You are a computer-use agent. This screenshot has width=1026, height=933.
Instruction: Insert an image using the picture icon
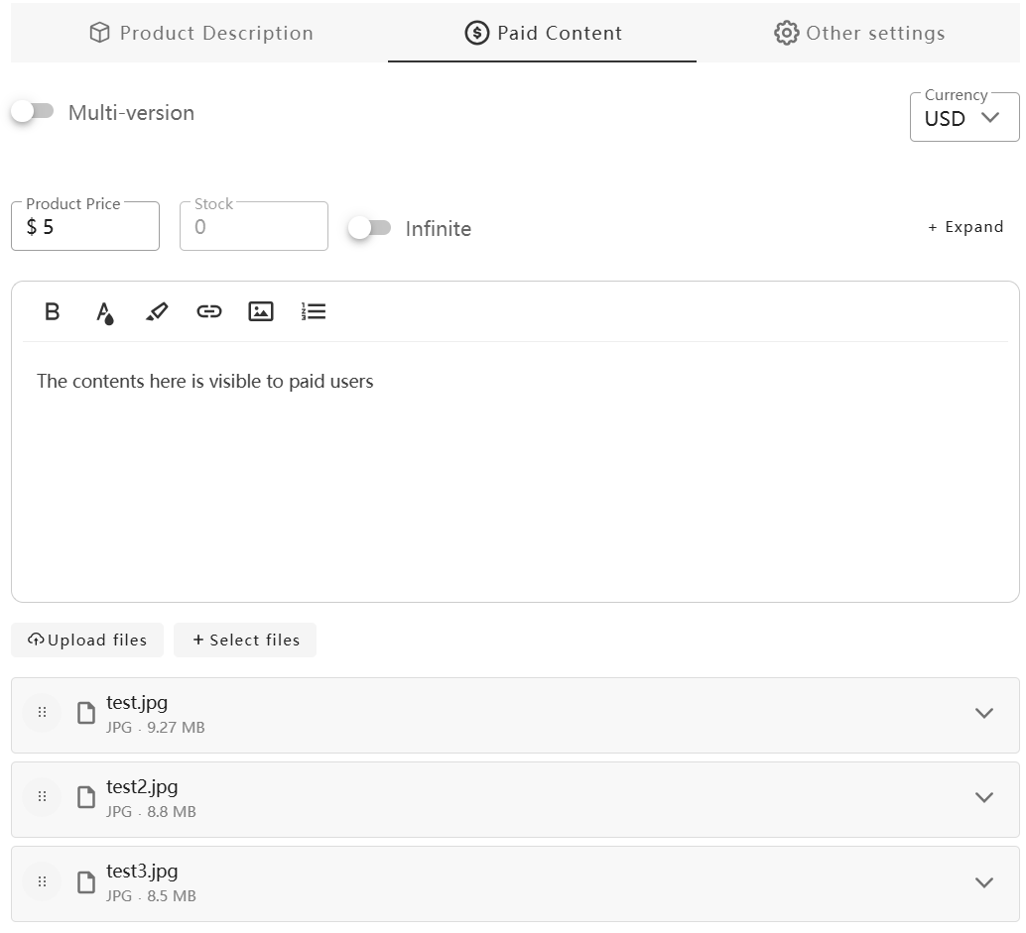[x=261, y=312]
